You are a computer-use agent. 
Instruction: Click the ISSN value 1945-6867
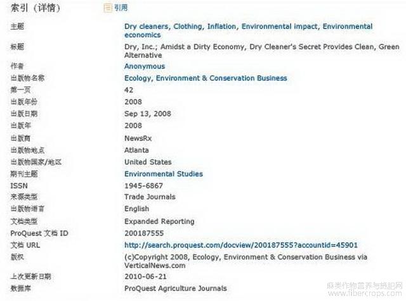pos(143,186)
